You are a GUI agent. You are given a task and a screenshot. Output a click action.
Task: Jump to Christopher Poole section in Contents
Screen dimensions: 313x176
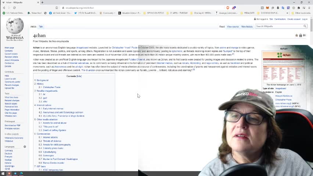[51, 87]
